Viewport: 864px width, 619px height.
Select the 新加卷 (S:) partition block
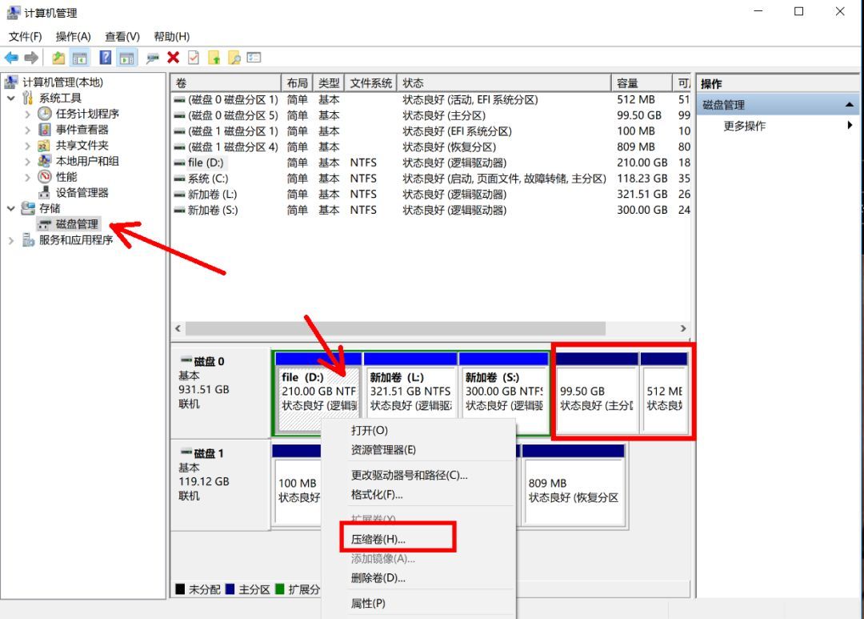pos(503,392)
